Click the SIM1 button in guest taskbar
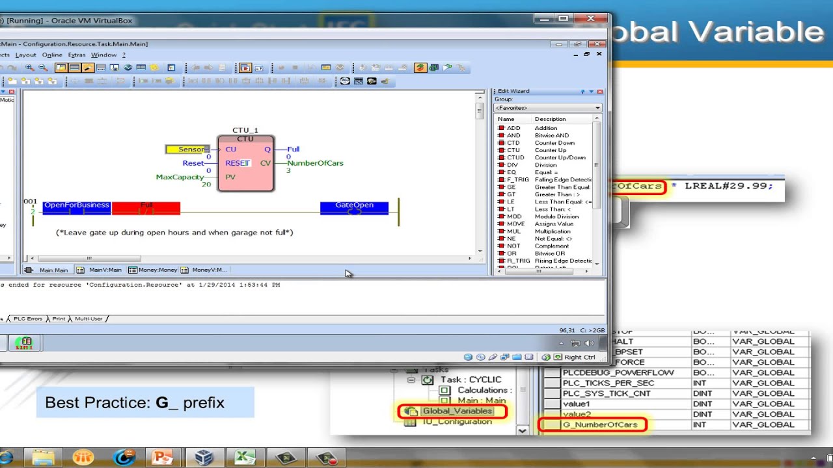Image resolution: width=833 pixels, height=468 pixels. 24,343
